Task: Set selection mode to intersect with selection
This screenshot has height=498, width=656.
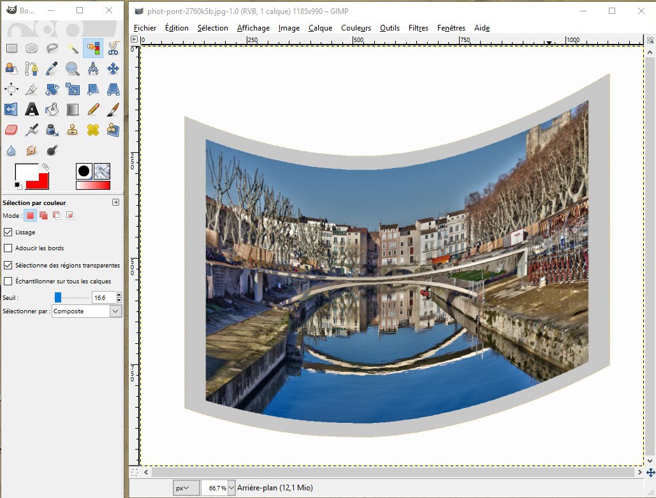Action: (70, 216)
